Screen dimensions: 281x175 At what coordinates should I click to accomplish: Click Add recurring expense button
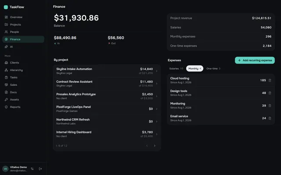point(255,60)
